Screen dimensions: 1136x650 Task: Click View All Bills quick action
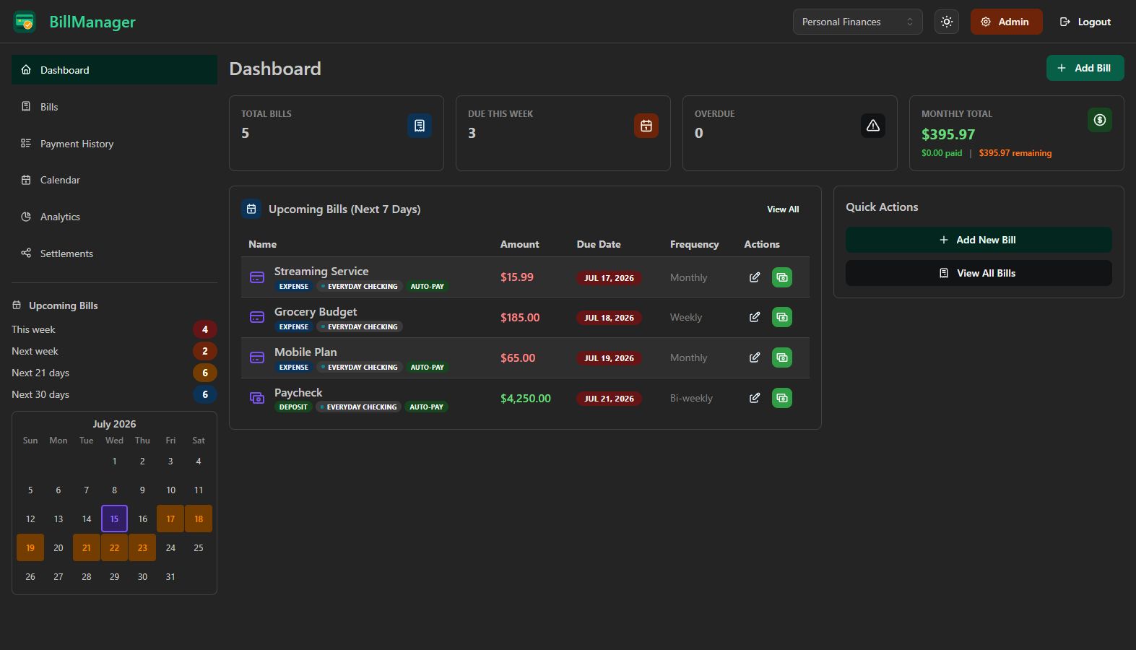coord(979,273)
